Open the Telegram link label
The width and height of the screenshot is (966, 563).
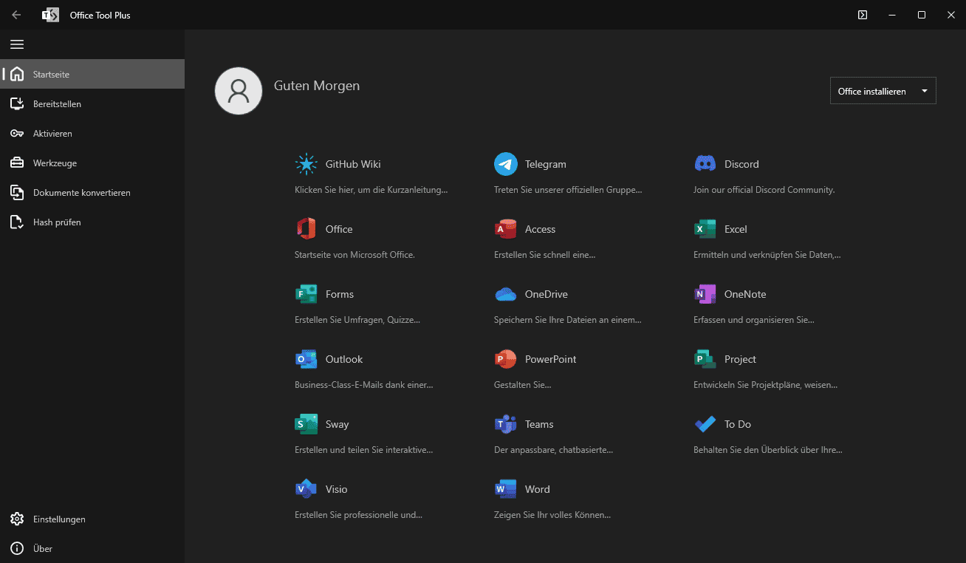coord(546,164)
